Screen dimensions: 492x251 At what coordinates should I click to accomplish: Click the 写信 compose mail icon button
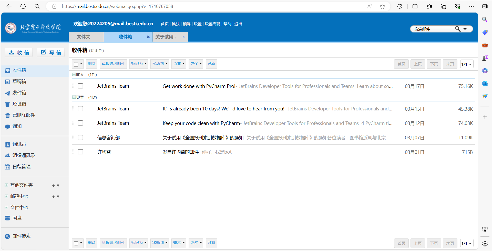pyautogui.click(x=51, y=52)
